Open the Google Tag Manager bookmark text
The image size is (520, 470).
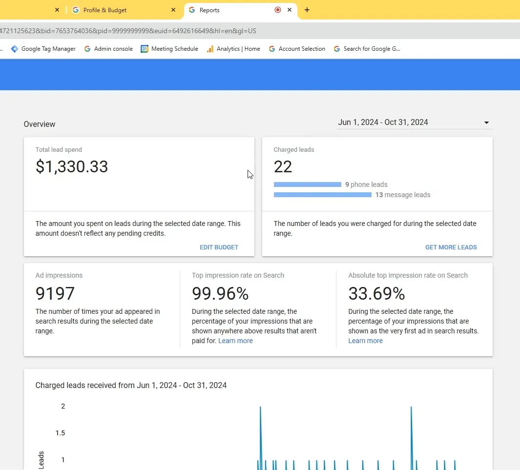point(48,49)
